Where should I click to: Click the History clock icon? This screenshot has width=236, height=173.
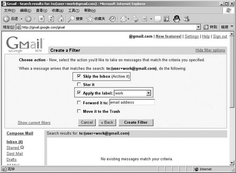(x=112, y=19)
